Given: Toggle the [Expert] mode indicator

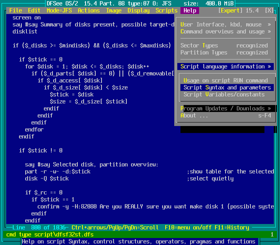Looking at the screenshot, I should (x=230, y=10).
